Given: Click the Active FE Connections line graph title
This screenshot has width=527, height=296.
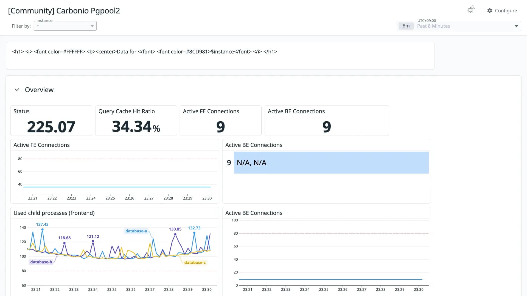Looking at the screenshot, I should tap(41, 145).
